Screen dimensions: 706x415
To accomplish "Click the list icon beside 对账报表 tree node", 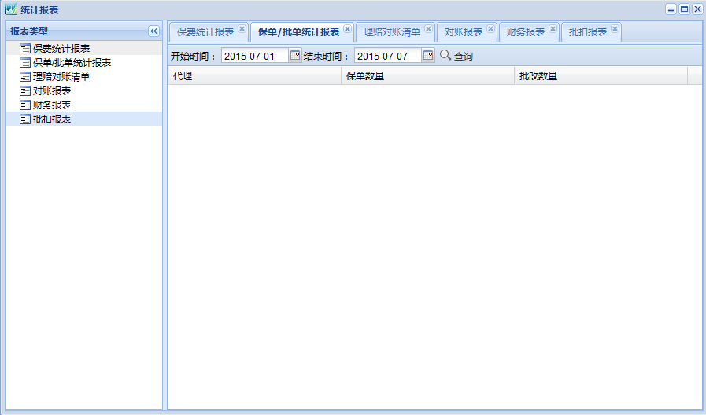I will pos(25,91).
